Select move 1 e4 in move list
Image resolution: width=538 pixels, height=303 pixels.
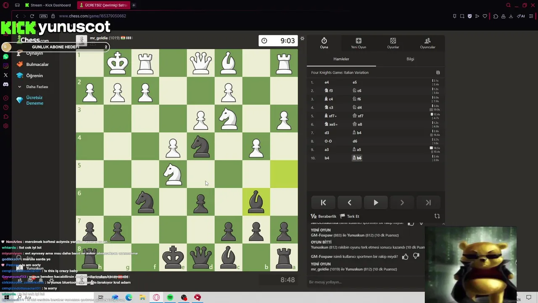[x=327, y=82]
